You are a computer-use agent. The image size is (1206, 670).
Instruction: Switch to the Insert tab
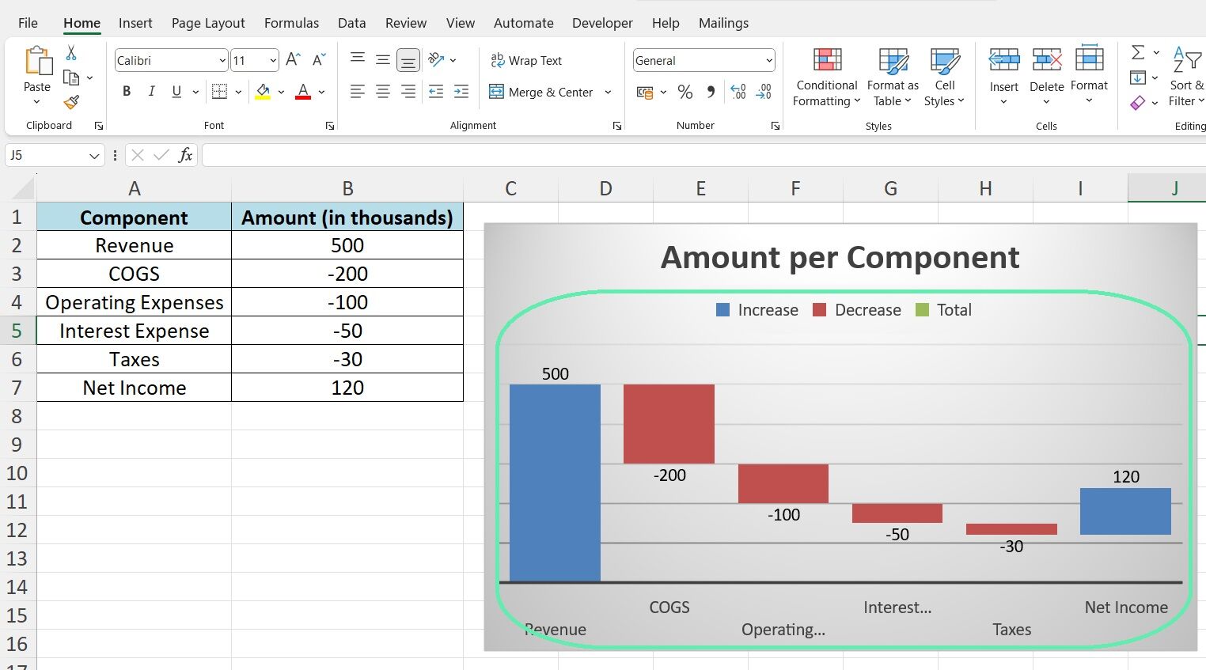tap(135, 23)
